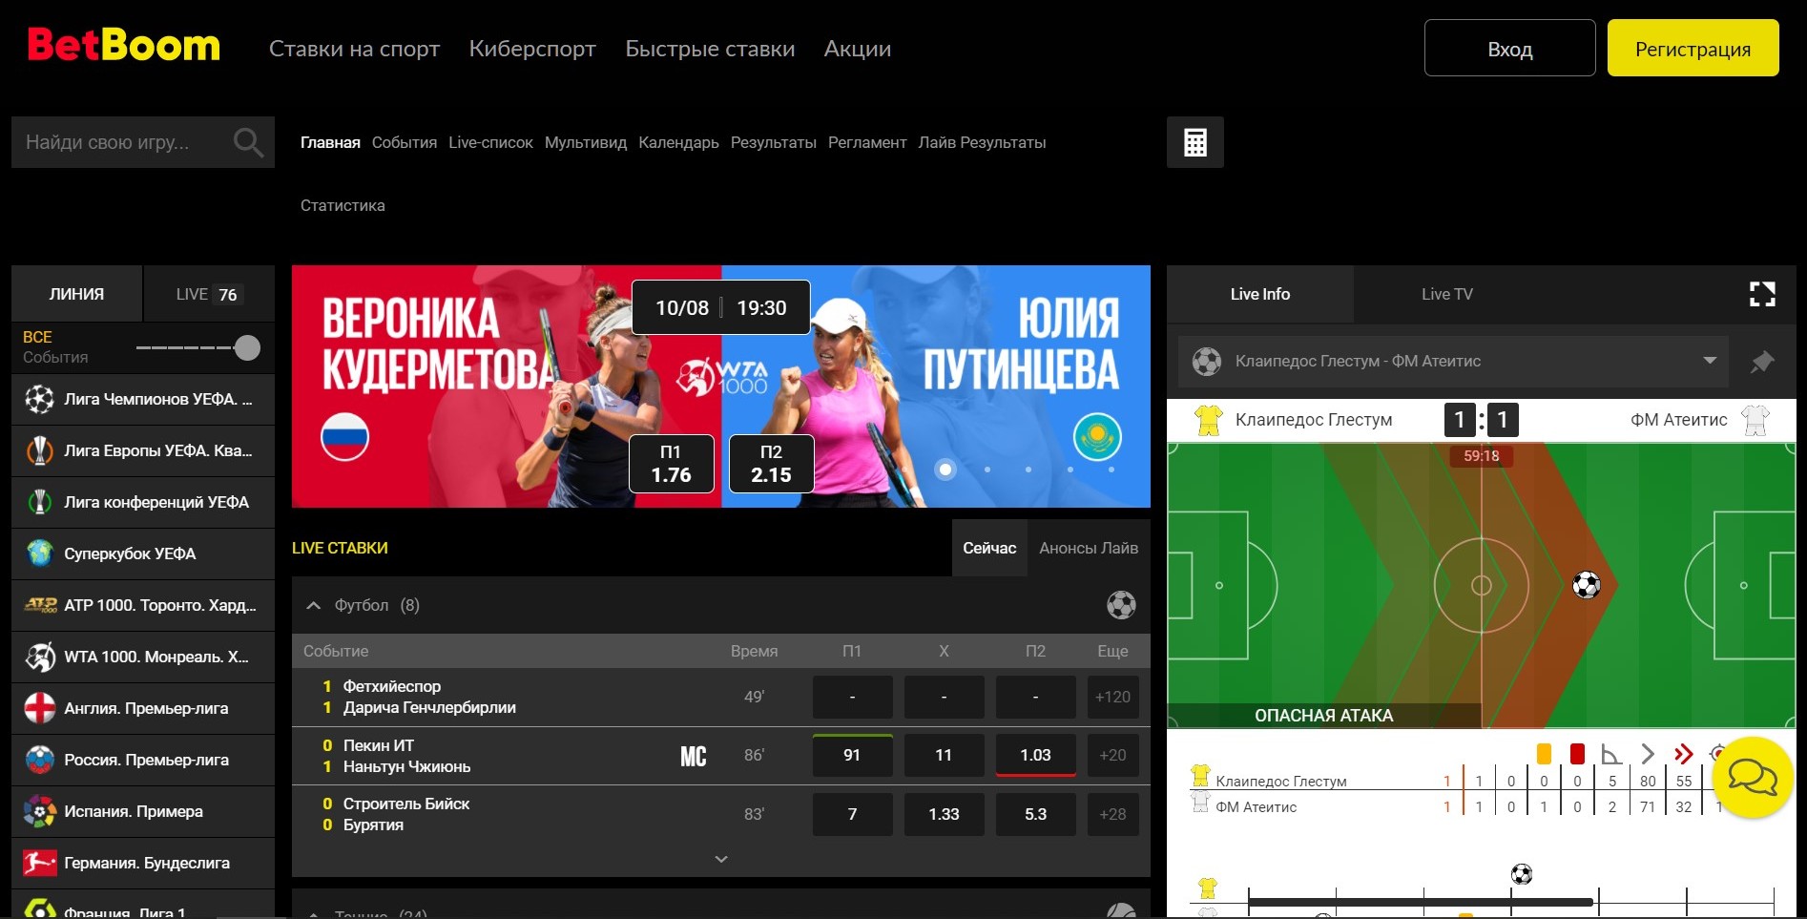
Task: Pin the live match widget
Action: (x=1761, y=362)
